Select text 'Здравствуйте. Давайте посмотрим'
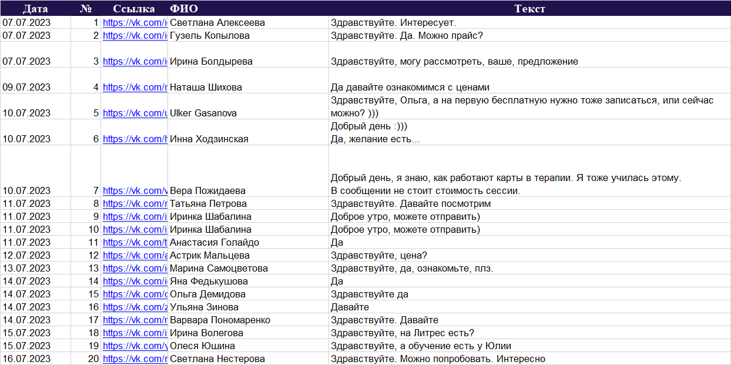The image size is (731, 365). (x=411, y=203)
